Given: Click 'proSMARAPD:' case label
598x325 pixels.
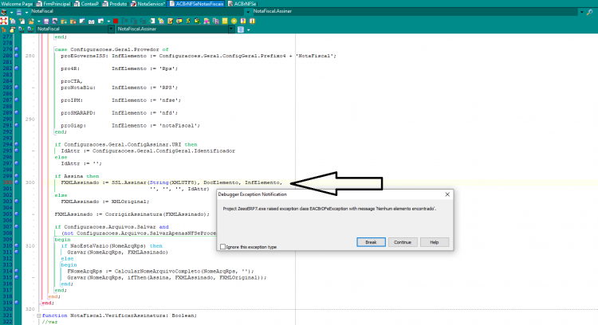Looking at the screenshot, I should tap(78, 113).
